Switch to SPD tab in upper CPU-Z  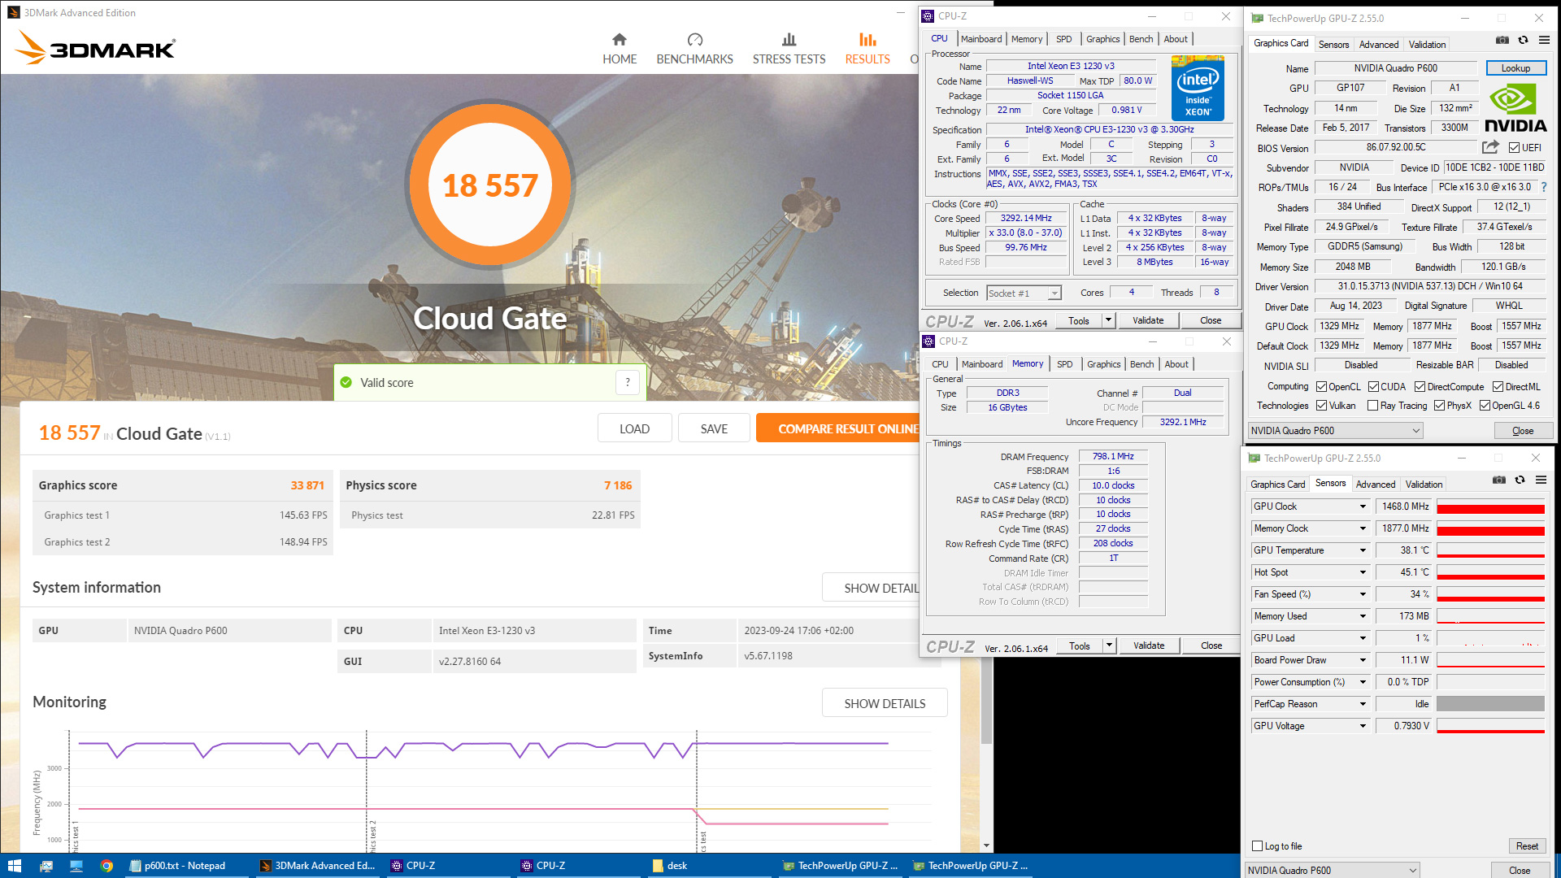pos(1063,39)
